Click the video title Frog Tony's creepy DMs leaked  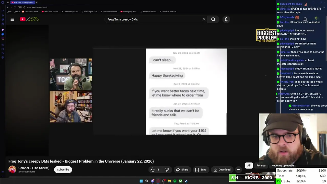pyautogui.click(x=81, y=161)
